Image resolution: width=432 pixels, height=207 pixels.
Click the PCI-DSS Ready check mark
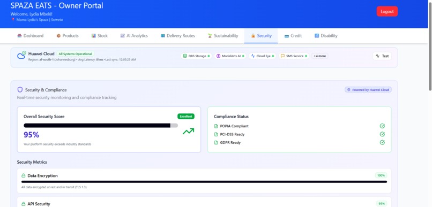[x=382, y=134]
